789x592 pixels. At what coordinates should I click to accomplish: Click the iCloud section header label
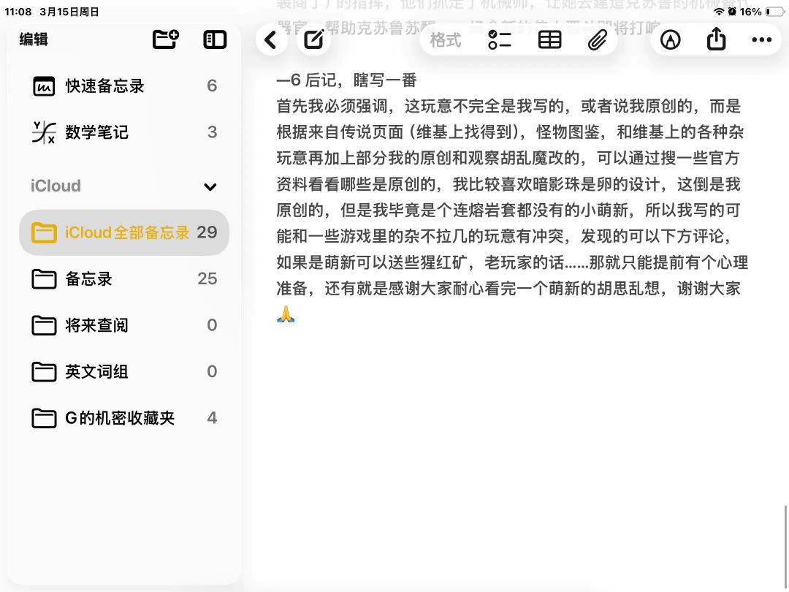56,186
